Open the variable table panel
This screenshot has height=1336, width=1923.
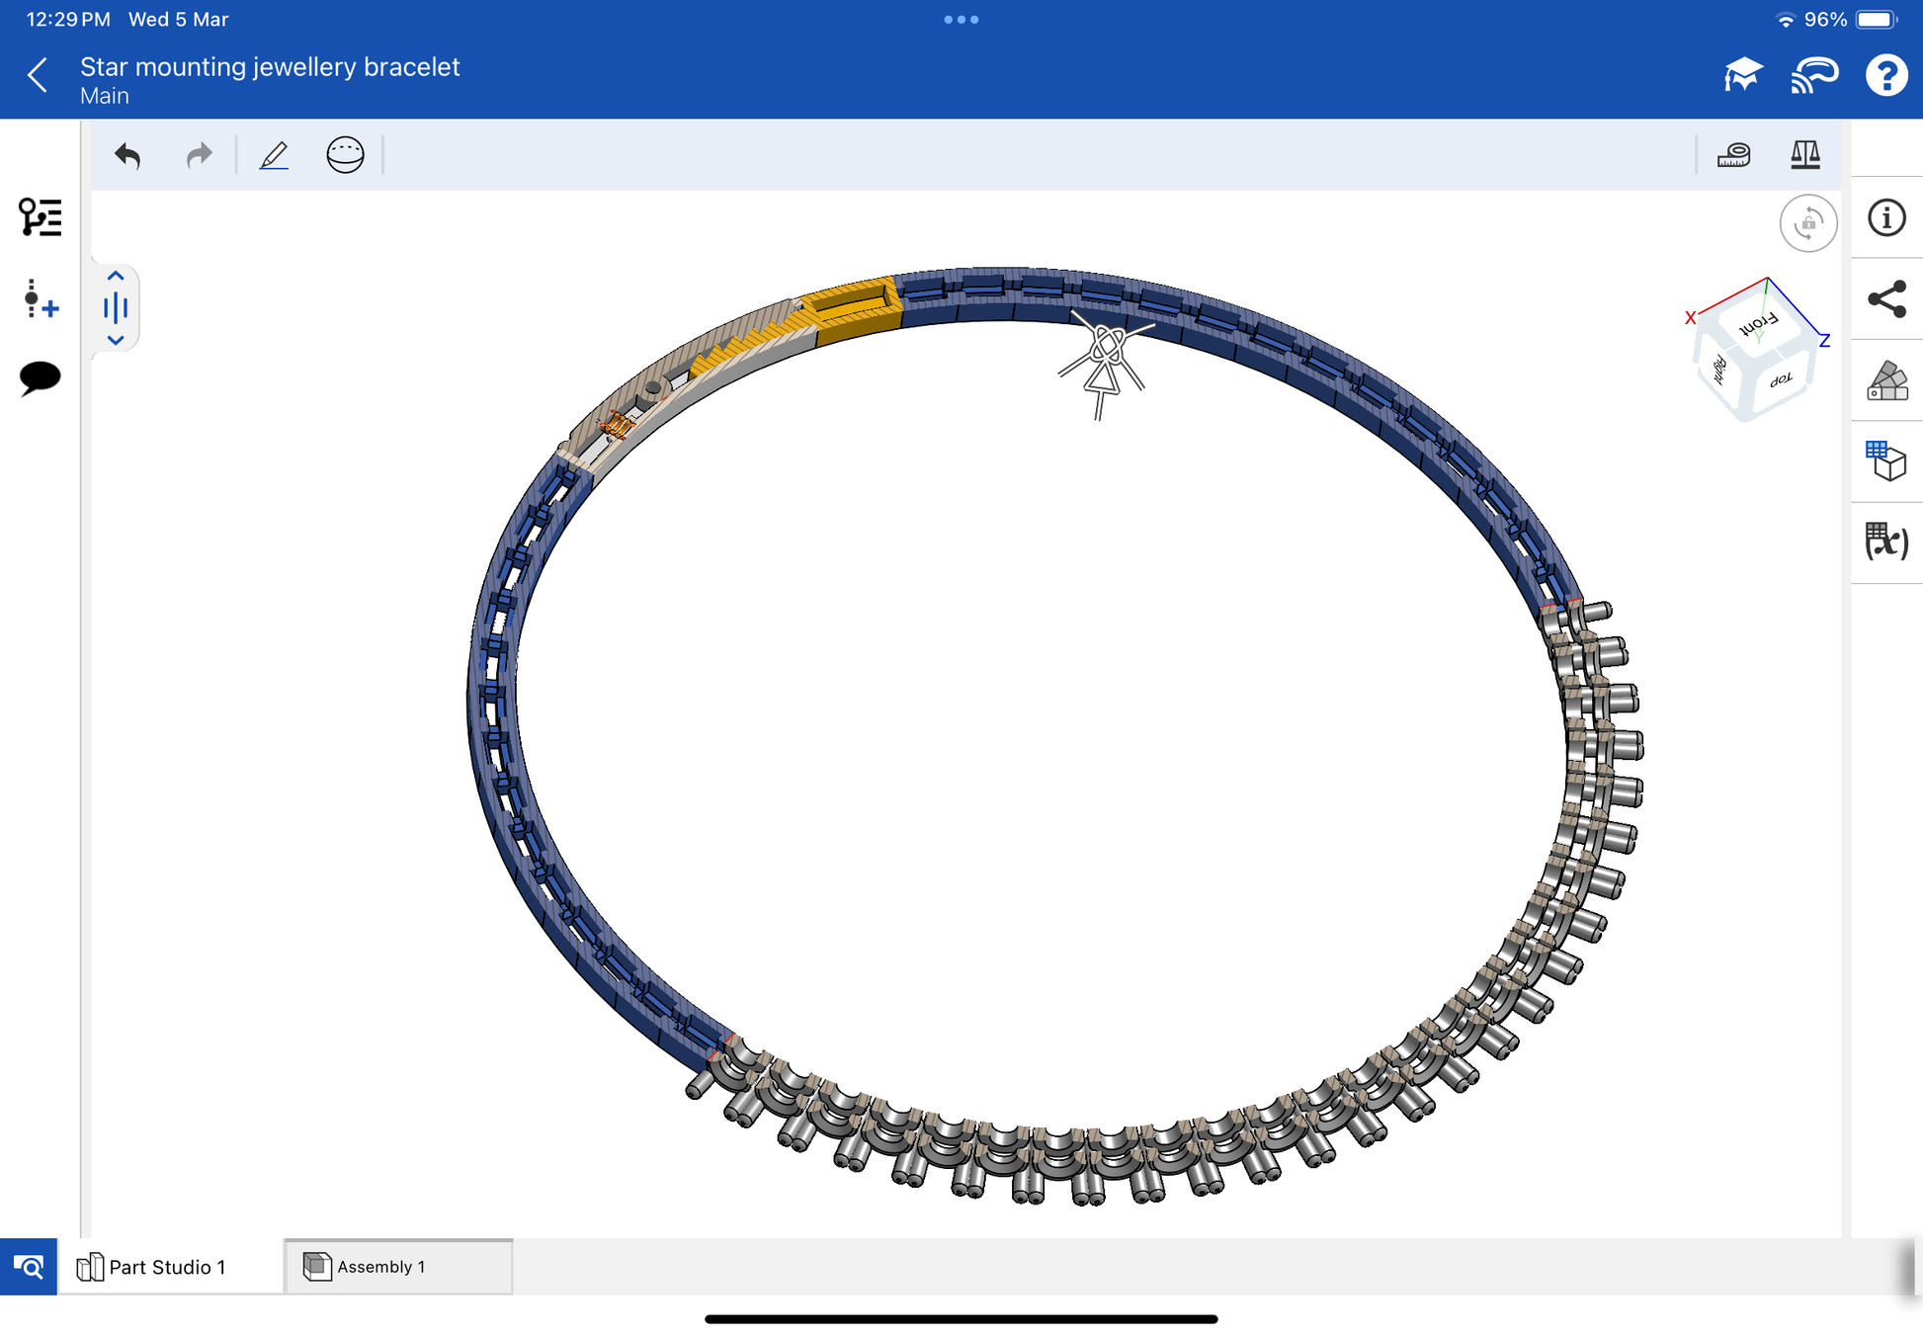point(1885,543)
